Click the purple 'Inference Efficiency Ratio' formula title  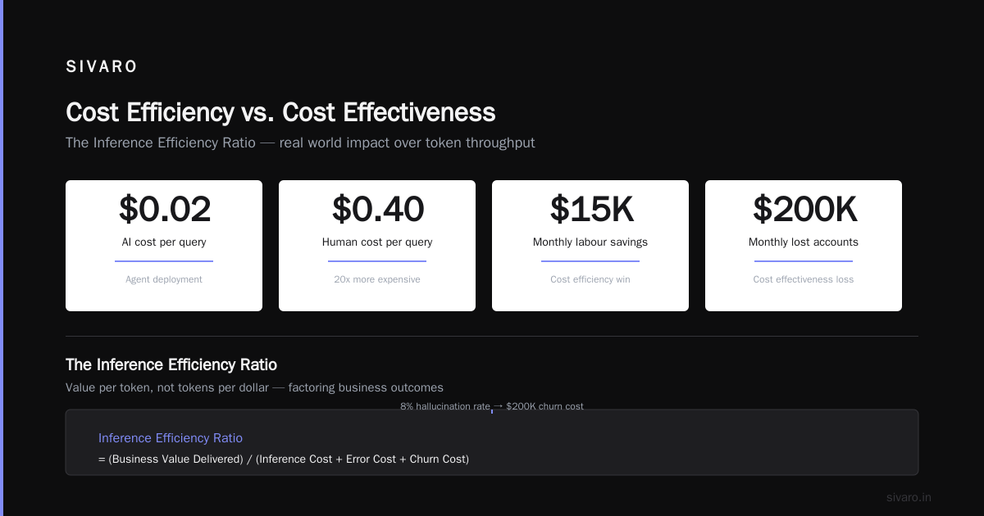pyautogui.click(x=171, y=438)
